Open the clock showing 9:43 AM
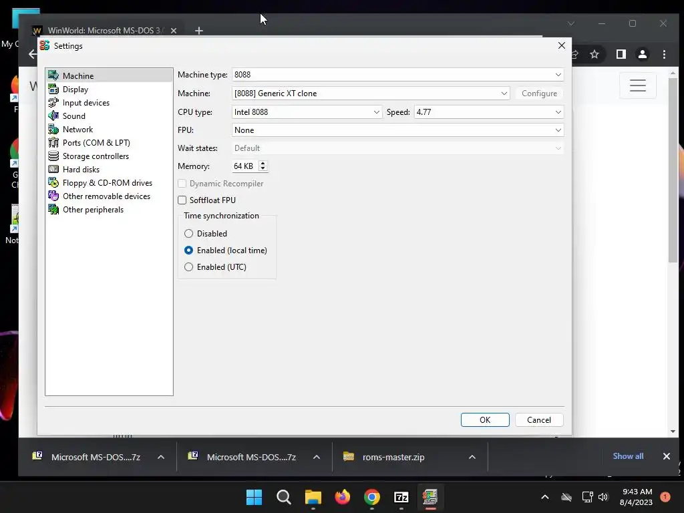This screenshot has width=684, height=513. (637, 497)
